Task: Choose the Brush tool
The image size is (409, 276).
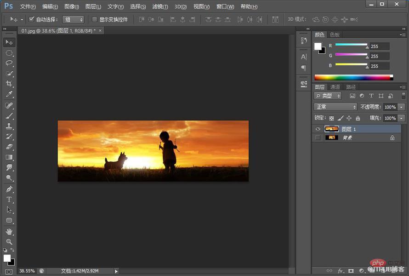Action: (9, 115)
